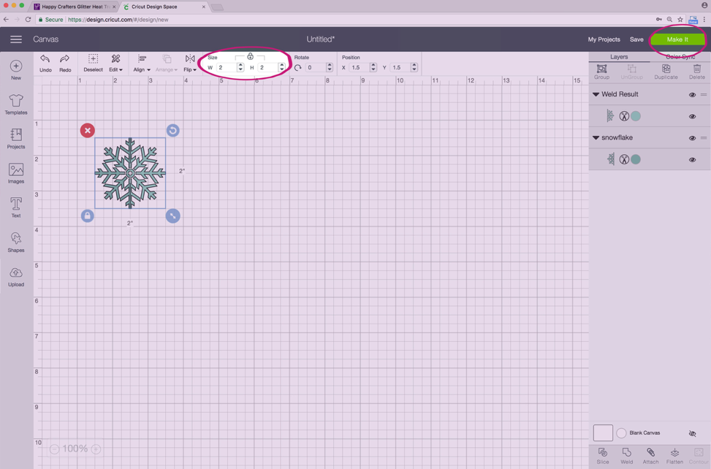Hide the Weld Result group
The image size is (711, 469).
[x=692, y=95]
